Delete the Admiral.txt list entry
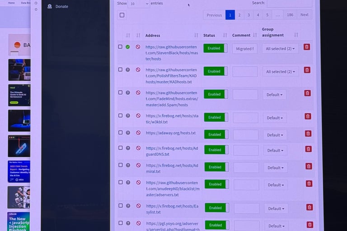The image size is (347, 231). 309,166
